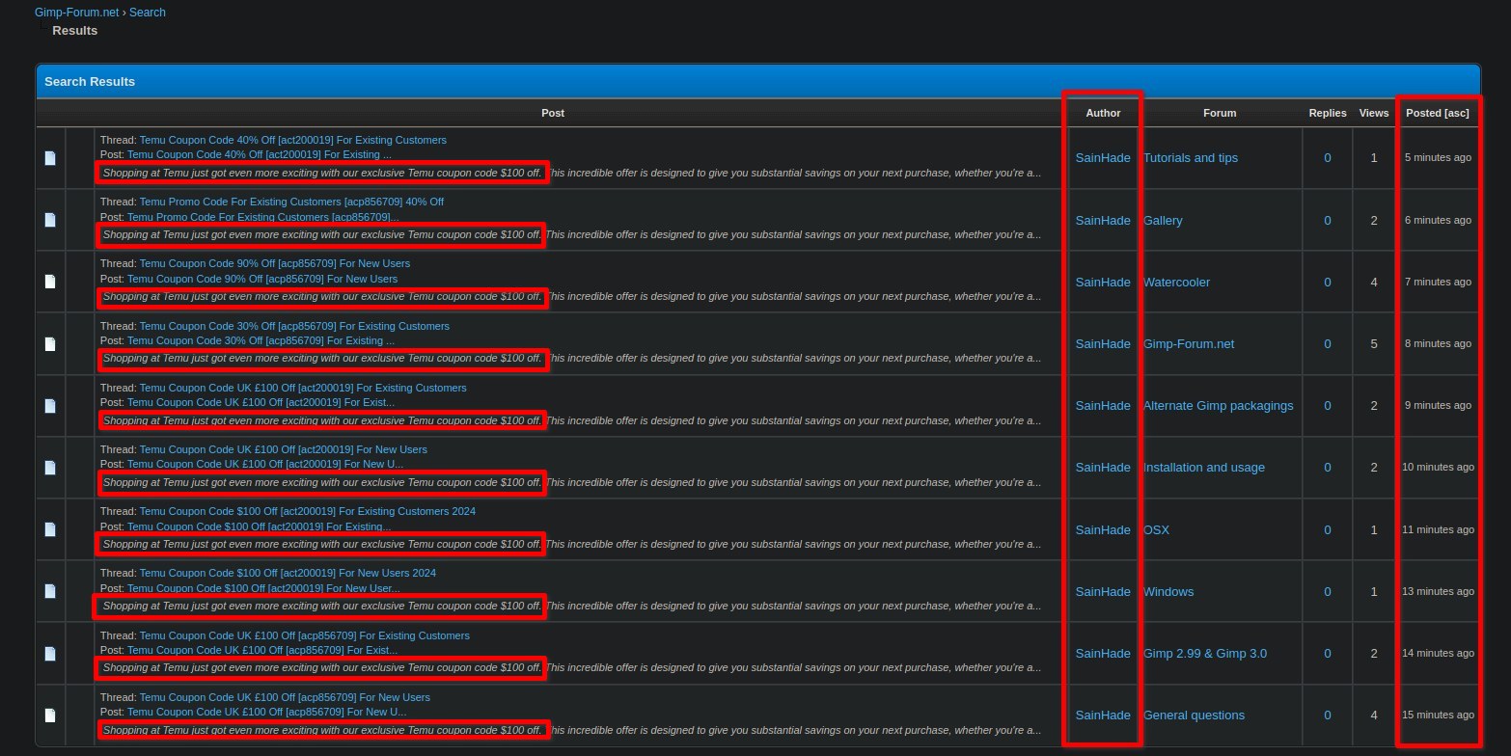Open the Tutorials and tips forum
The height and width of the screenshot is (756, 1511).
click(1191, 158)
